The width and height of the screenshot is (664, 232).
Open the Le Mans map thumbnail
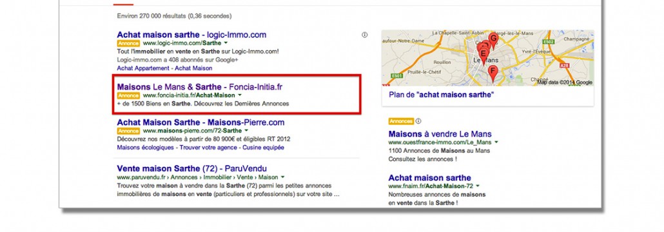click(487, 58)
